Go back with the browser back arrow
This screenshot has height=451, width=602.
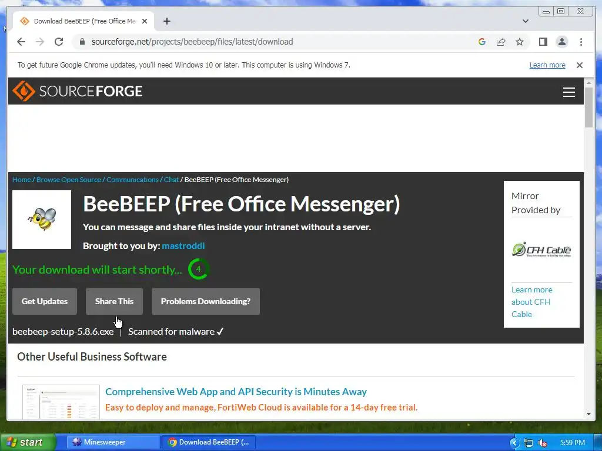(21, 42)
